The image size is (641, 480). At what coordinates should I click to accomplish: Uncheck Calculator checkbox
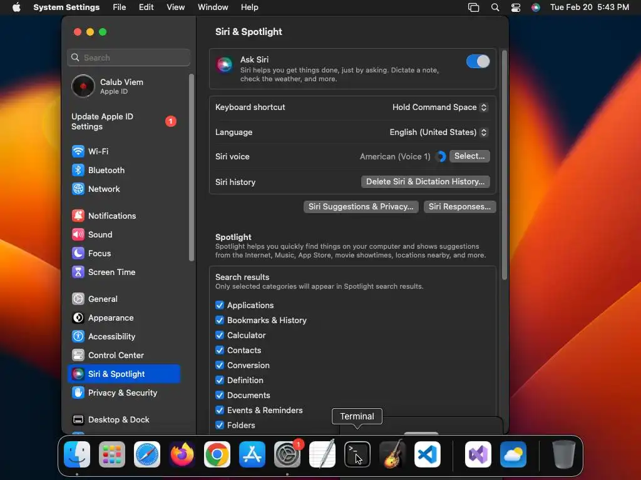click(x=220, y=336)
